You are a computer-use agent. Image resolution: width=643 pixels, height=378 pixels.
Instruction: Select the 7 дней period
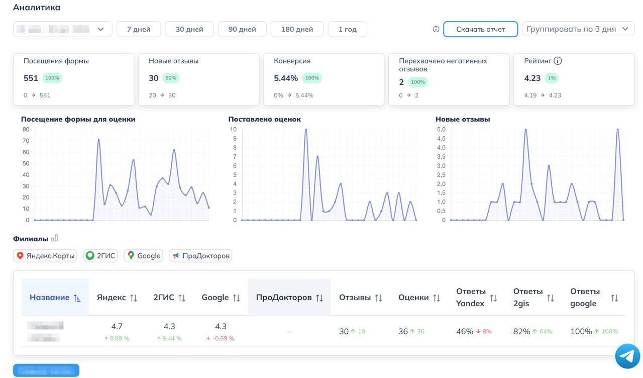pyautogui.click(x=139, y=29)
